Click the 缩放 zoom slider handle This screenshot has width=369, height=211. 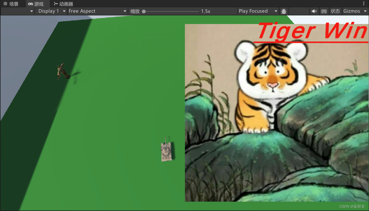tap(144, 11)
